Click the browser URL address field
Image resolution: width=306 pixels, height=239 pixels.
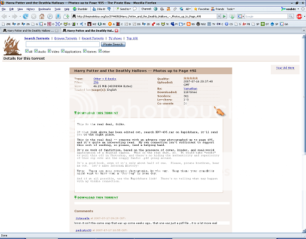tap(144, 16)
